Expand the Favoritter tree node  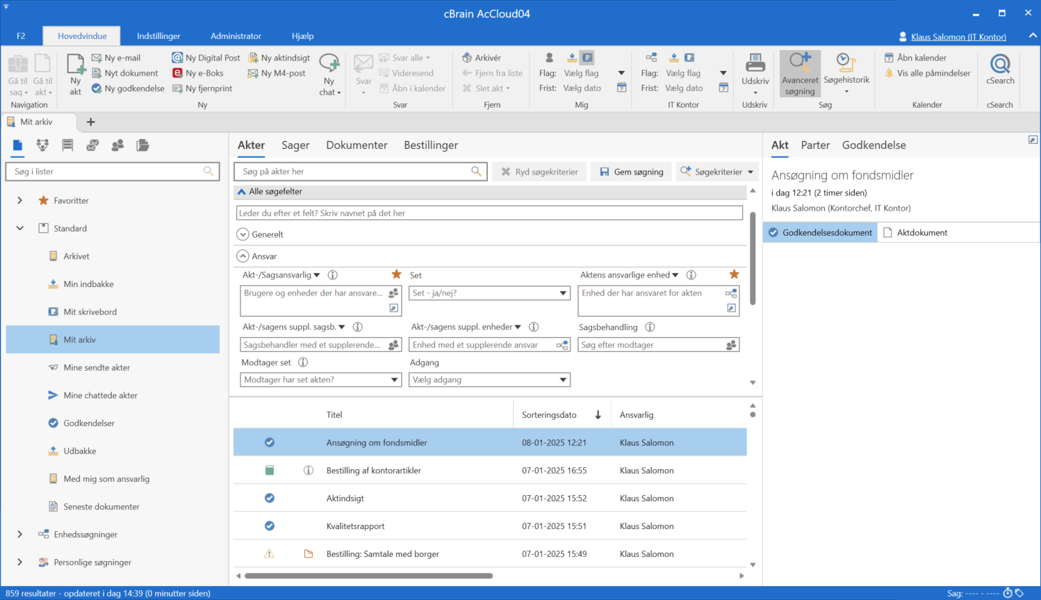[19, 200]
